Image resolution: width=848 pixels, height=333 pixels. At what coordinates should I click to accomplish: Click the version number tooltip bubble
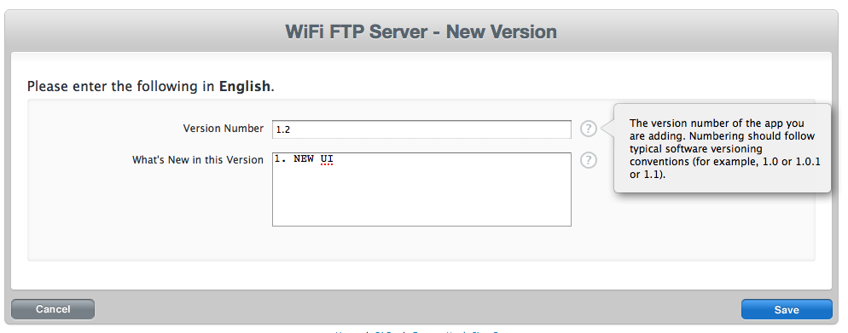click(722, 148)
